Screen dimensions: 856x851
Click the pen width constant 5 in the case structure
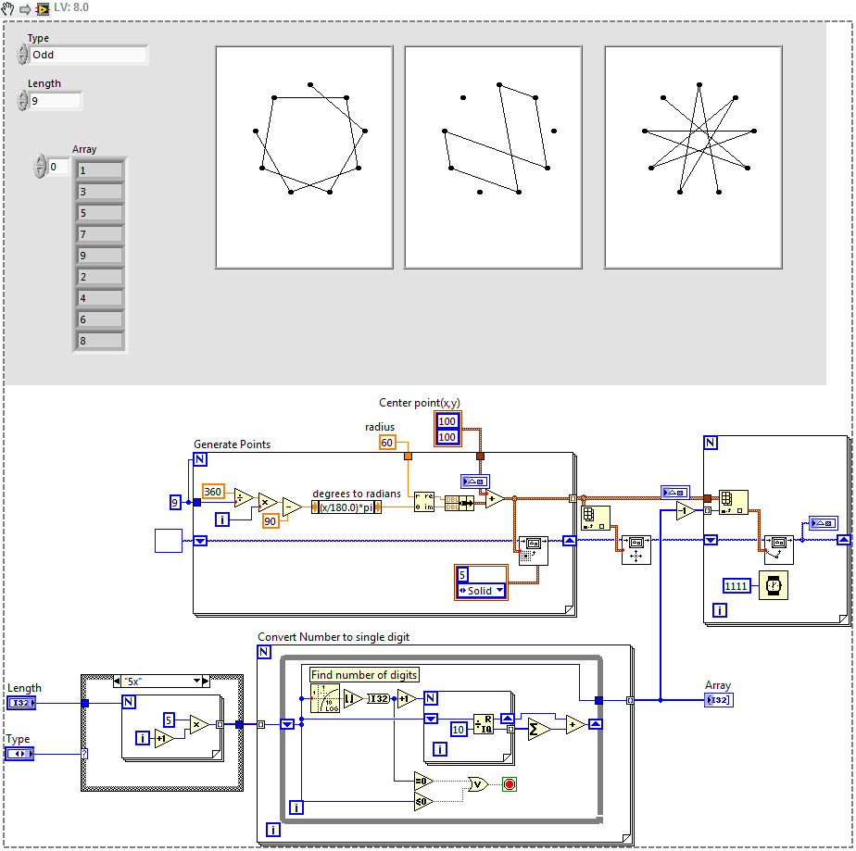169,720
